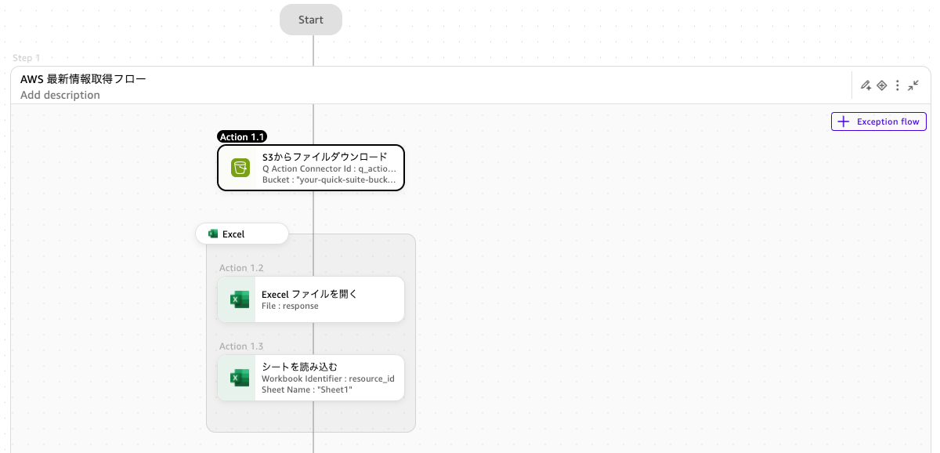Click the Action 1.2 label
Image resolution: width=940 pixels, height=453 pixels.
pyautogui.click(x=241, y=268)
